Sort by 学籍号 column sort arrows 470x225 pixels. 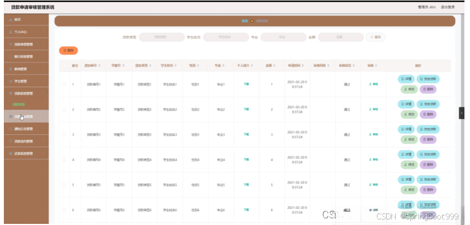point(123,65)
